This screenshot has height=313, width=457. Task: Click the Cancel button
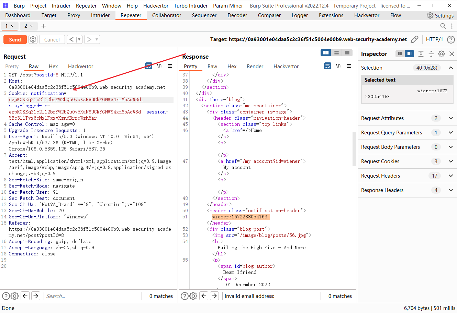coord(52,39)
